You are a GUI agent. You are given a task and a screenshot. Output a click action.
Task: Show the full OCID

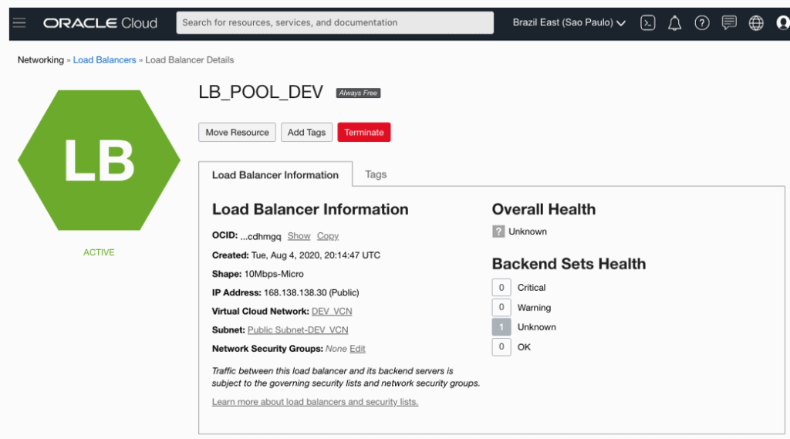click(299, 236)
